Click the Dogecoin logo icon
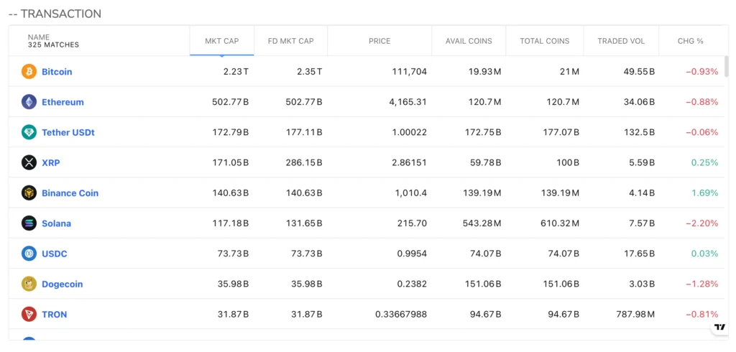 pos(29,284)
